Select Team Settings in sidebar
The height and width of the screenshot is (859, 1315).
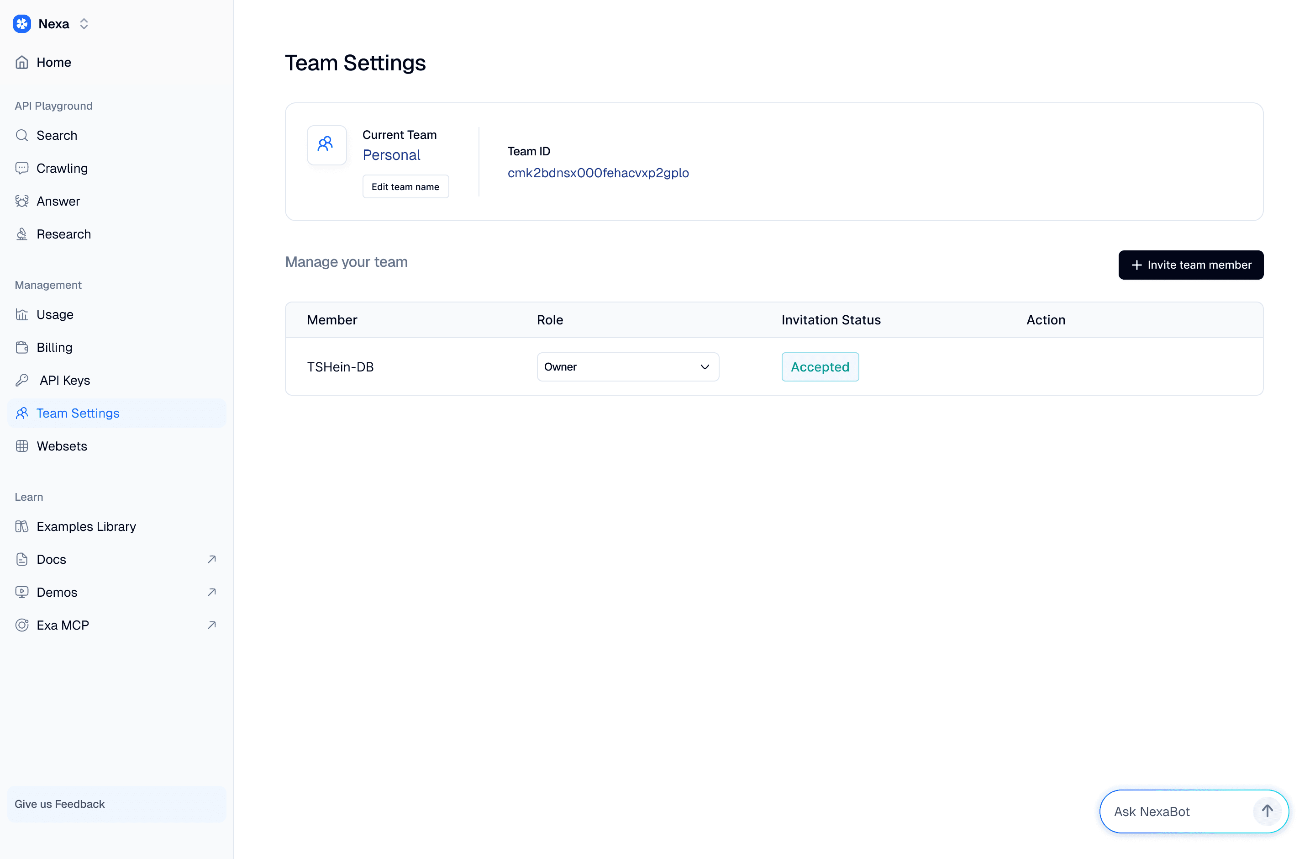pyautogui.click(x=78, y=414)
